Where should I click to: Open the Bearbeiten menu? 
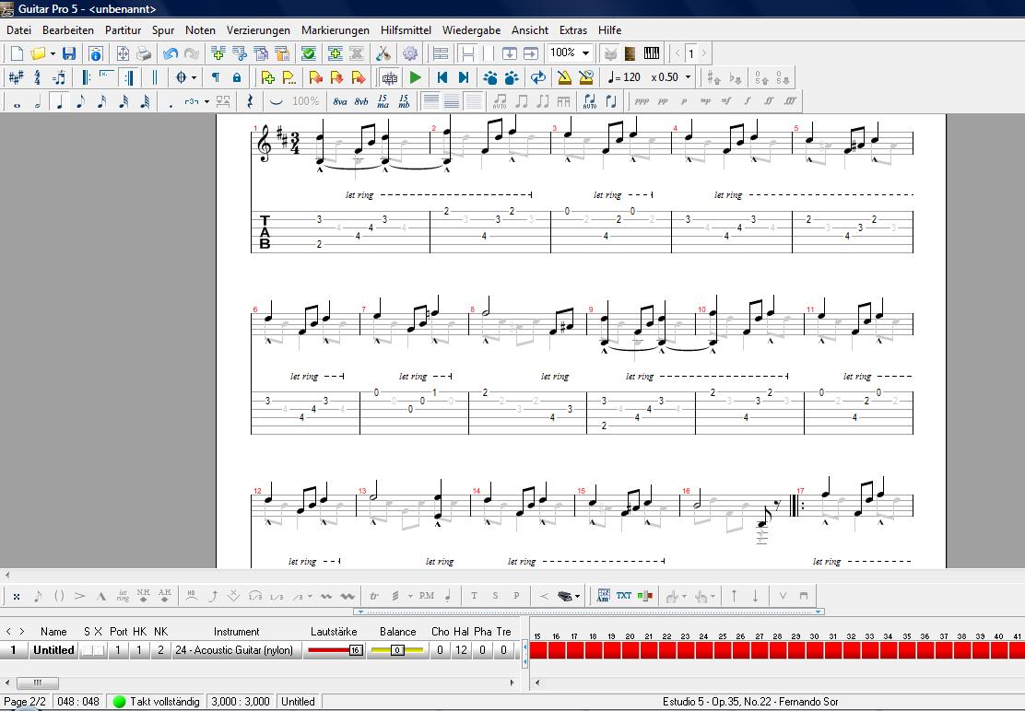(68, 30)
